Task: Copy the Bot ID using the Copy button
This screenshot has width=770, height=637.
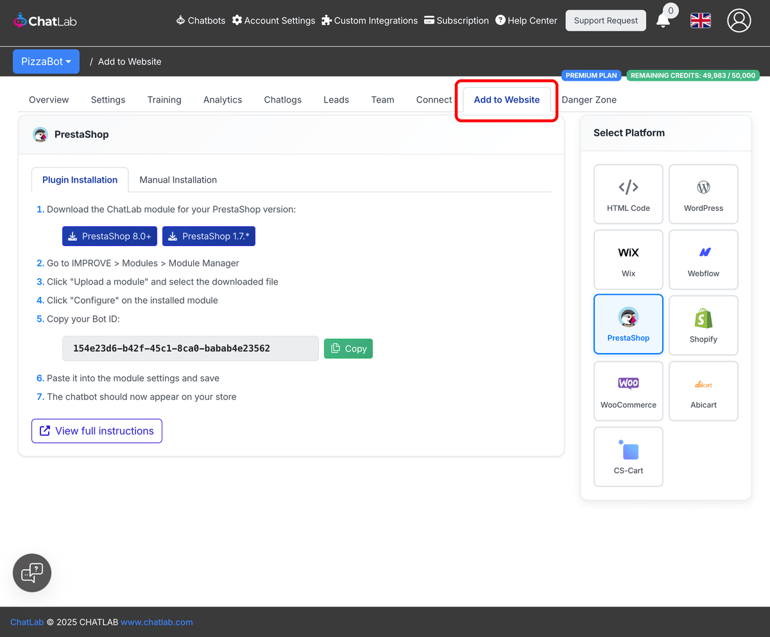Action: coord(348,348)
